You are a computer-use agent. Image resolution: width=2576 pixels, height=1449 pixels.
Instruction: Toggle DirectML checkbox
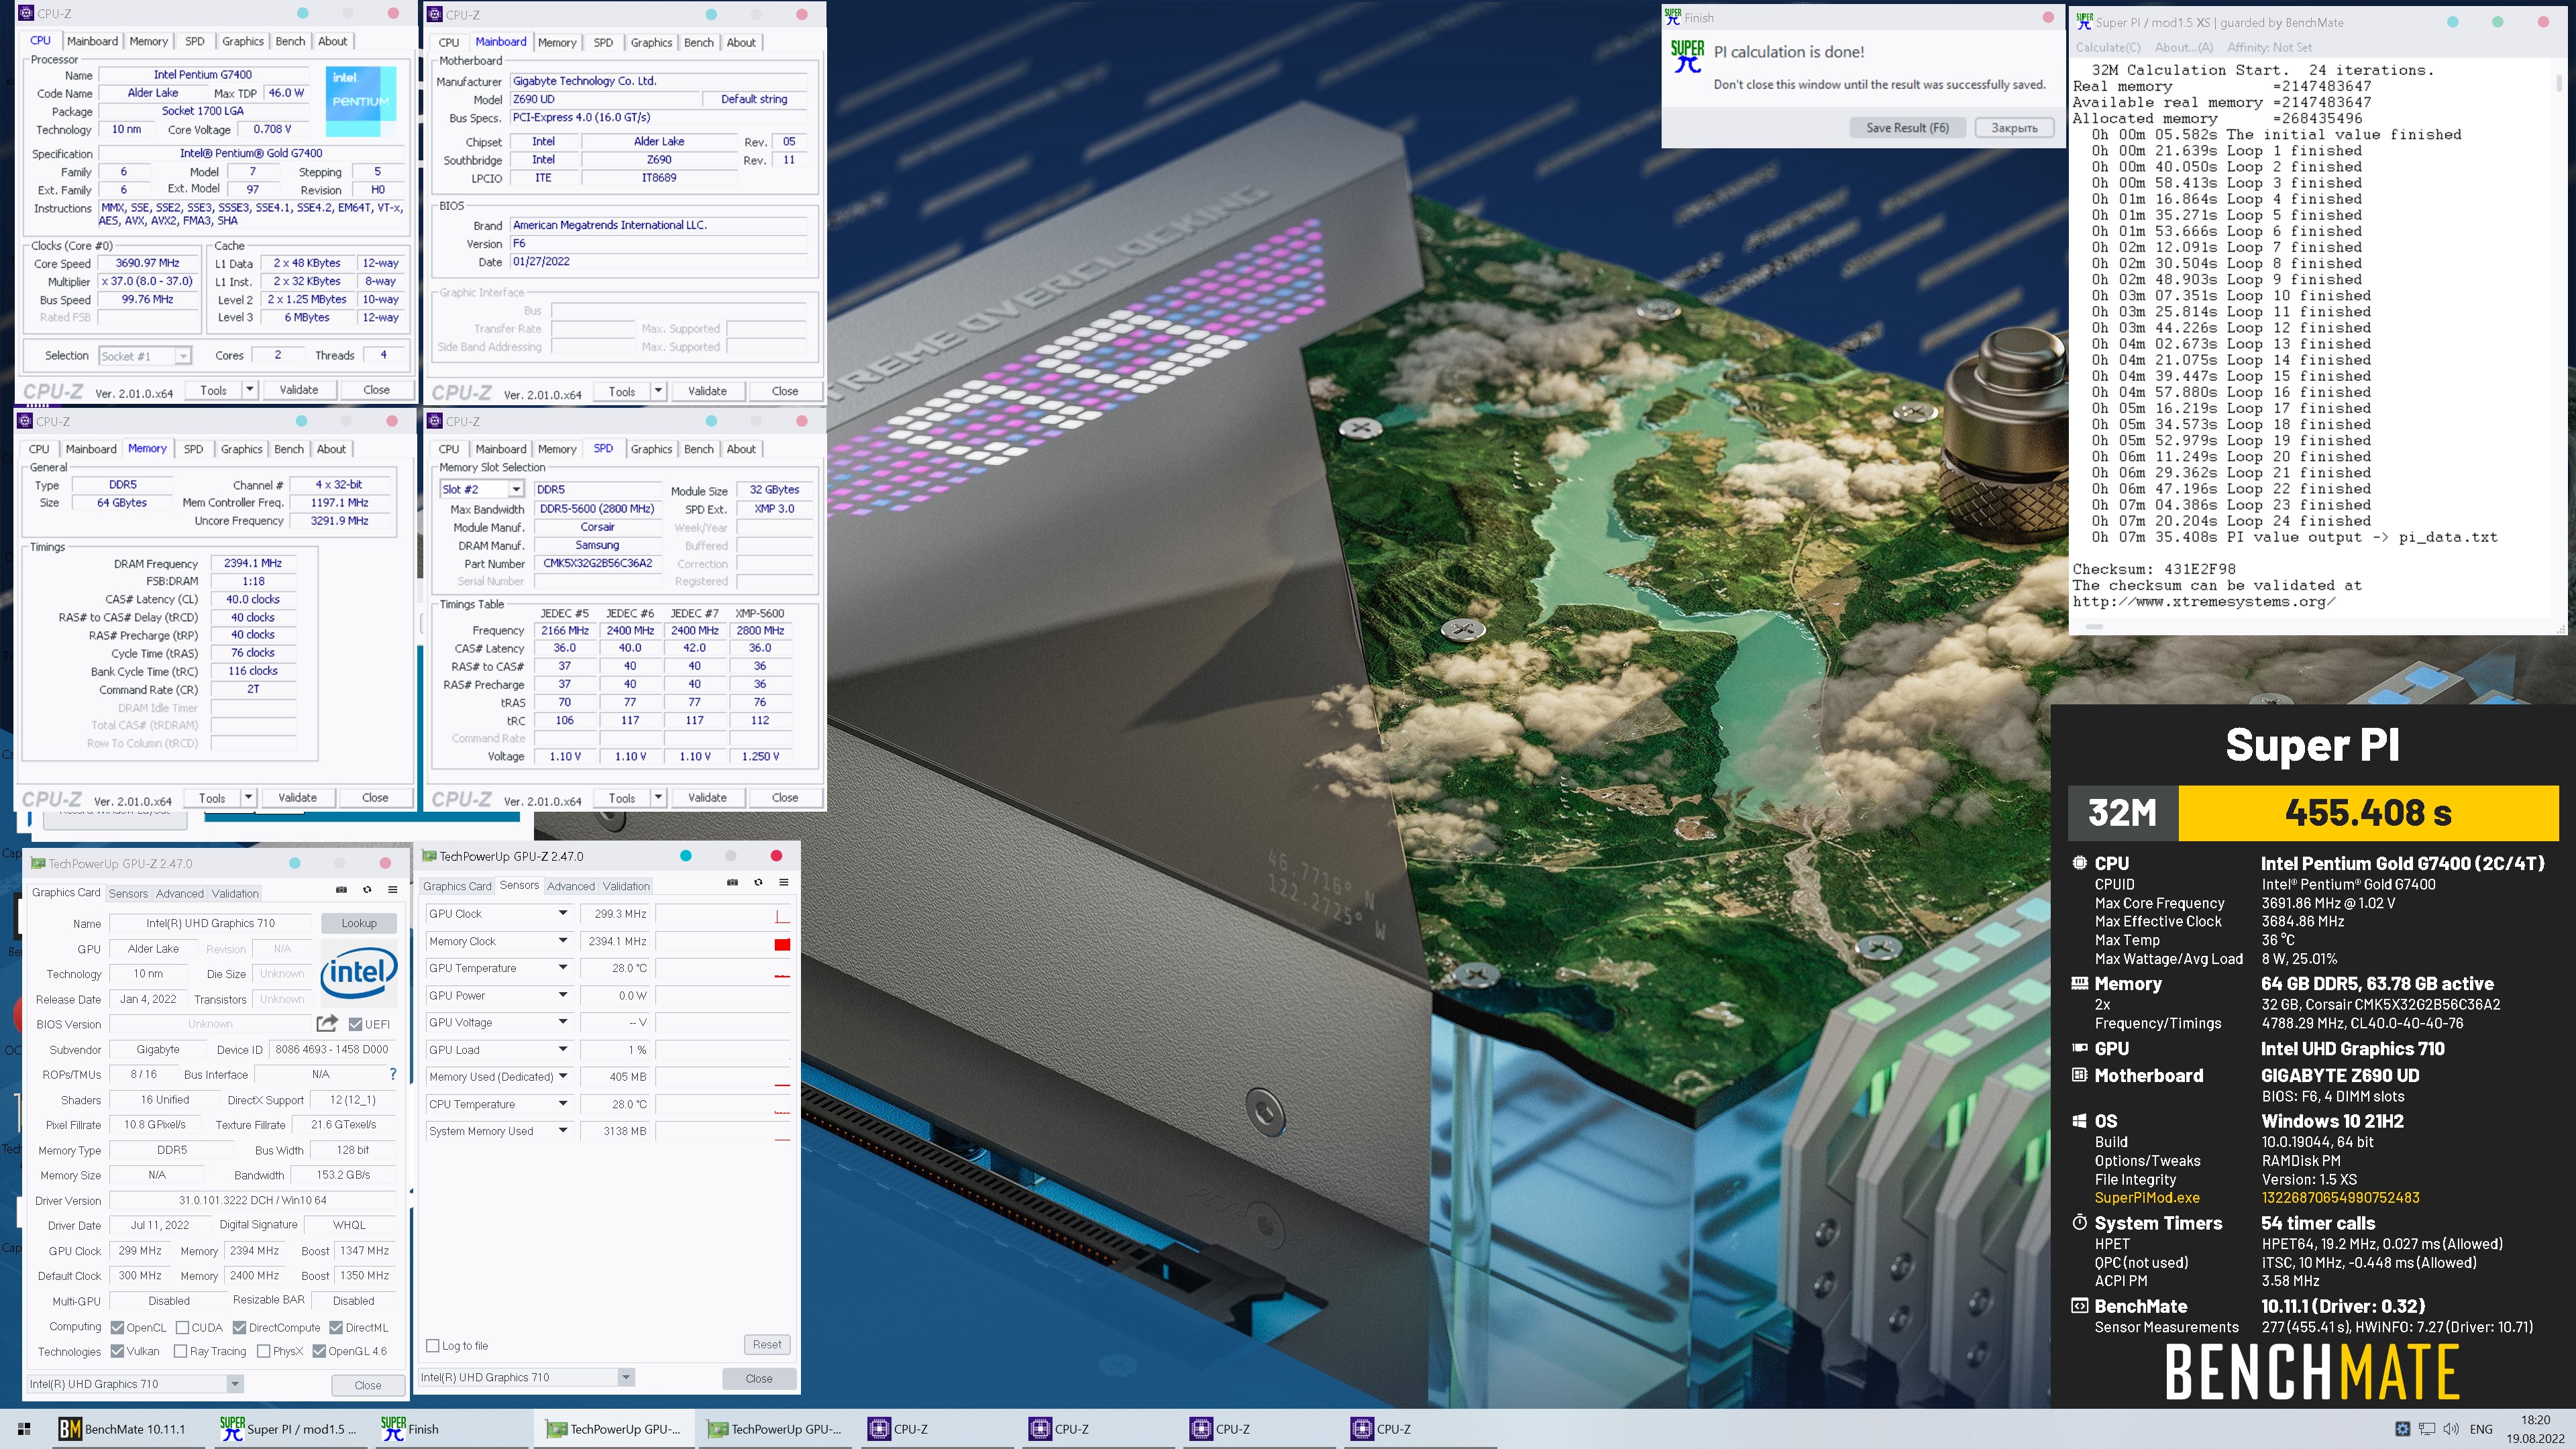pyautogui.click(x=336, y=1328)
